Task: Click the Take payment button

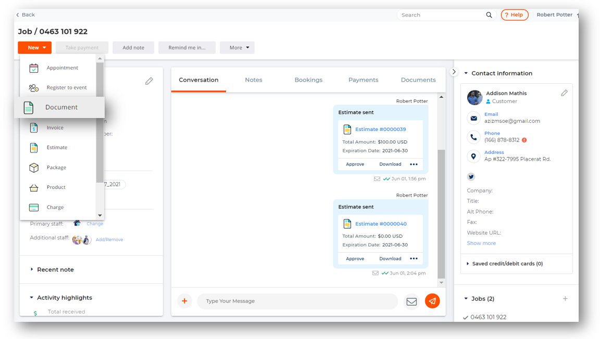Action: (x=82, y=48)
